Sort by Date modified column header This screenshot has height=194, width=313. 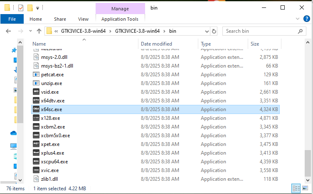168,44
